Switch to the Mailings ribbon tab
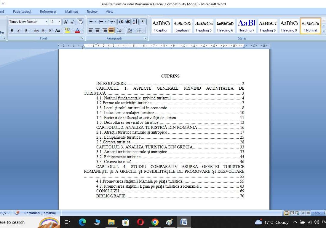This screenshot has height=228, width=326. [72, 12]
